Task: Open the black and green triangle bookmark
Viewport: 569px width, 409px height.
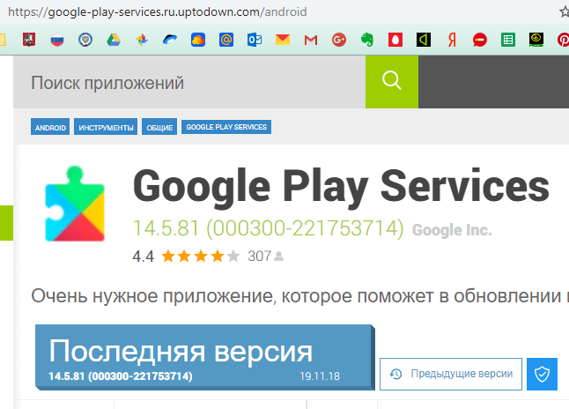Action: (x=424, y=40)
